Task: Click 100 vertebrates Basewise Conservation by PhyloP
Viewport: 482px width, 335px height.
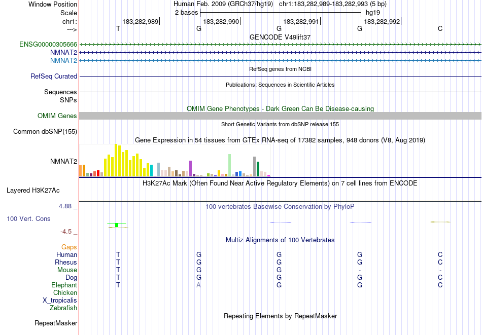Action: [x=280, y=207]
